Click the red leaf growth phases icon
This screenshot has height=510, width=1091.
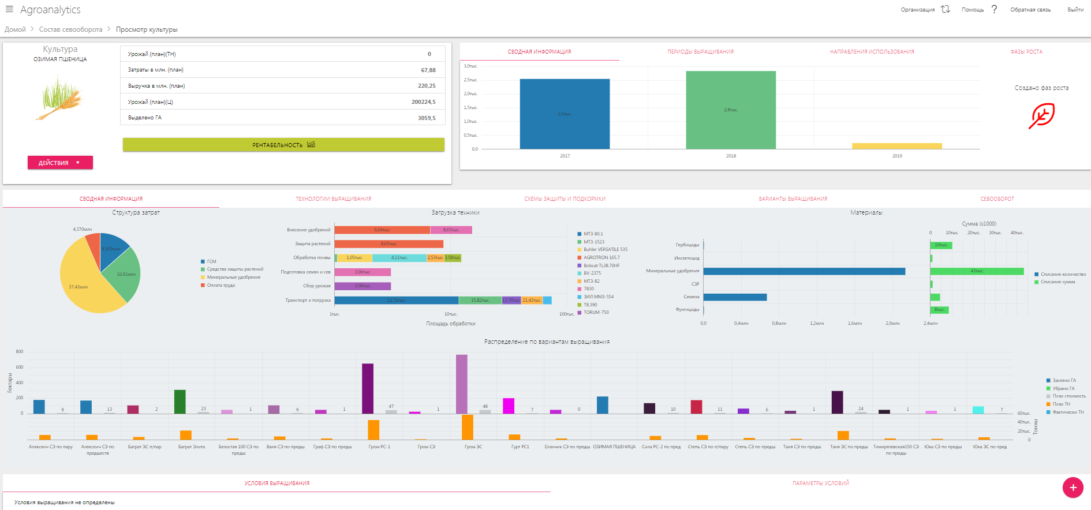click(1041, 116)
